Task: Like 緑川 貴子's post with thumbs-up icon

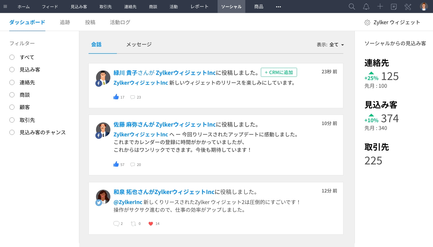Action: [x=116, y=97]
